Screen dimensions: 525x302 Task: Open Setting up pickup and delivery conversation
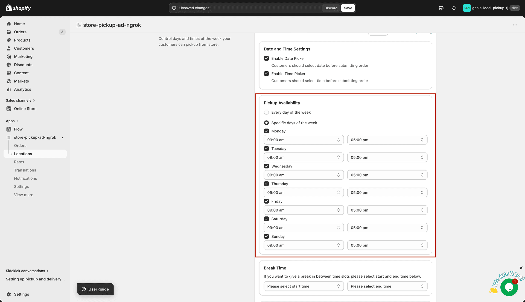[x=35, y=279]
